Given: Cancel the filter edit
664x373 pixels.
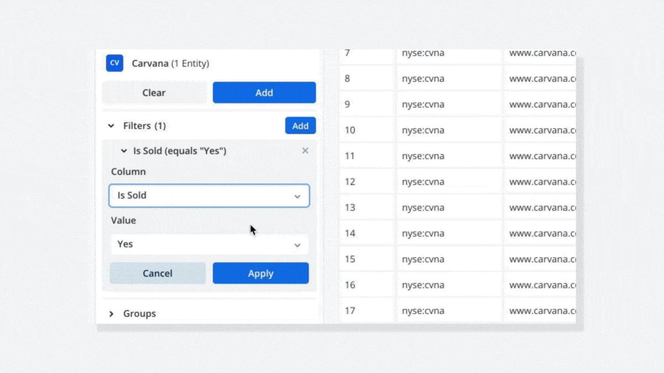Looking at the screenshot, I should [x=158, y=273].
